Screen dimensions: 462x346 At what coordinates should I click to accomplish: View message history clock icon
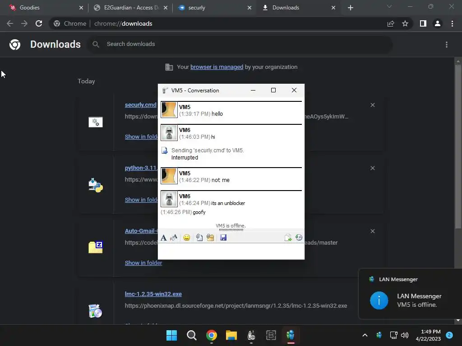299,237
